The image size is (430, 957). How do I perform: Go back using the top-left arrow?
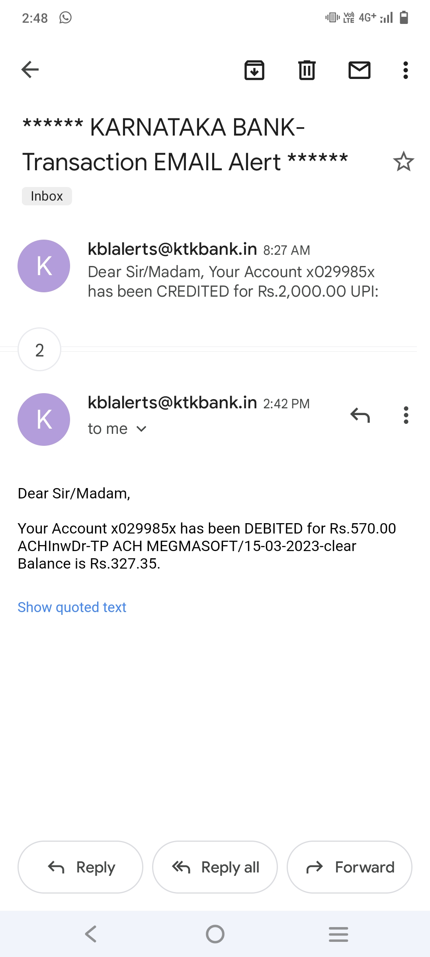(30, 70)
